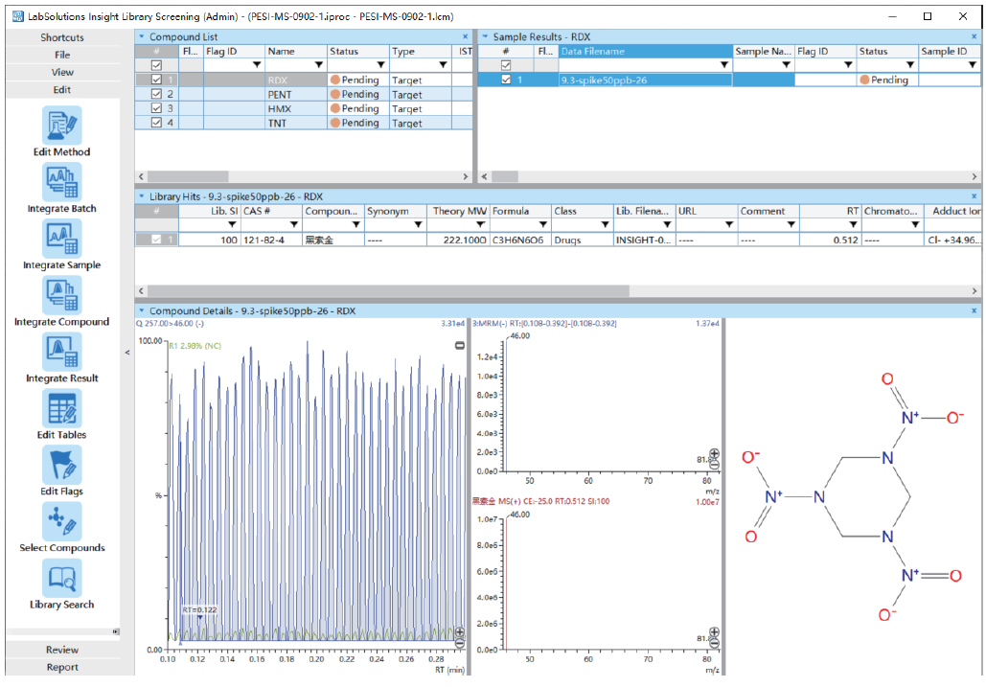The width and height of the screenshot is (986, 687).
Task: Toggle the TNT compound row checkbox
Action: (157, 123)
